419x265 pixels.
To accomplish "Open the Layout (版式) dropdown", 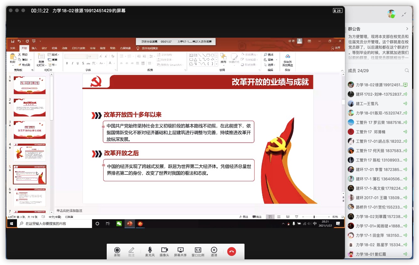I will pos(54,55).
